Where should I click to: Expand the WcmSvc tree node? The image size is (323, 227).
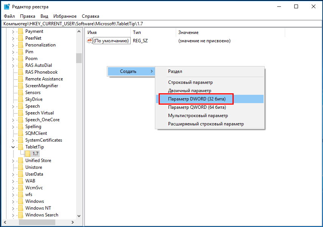(13, 188)
